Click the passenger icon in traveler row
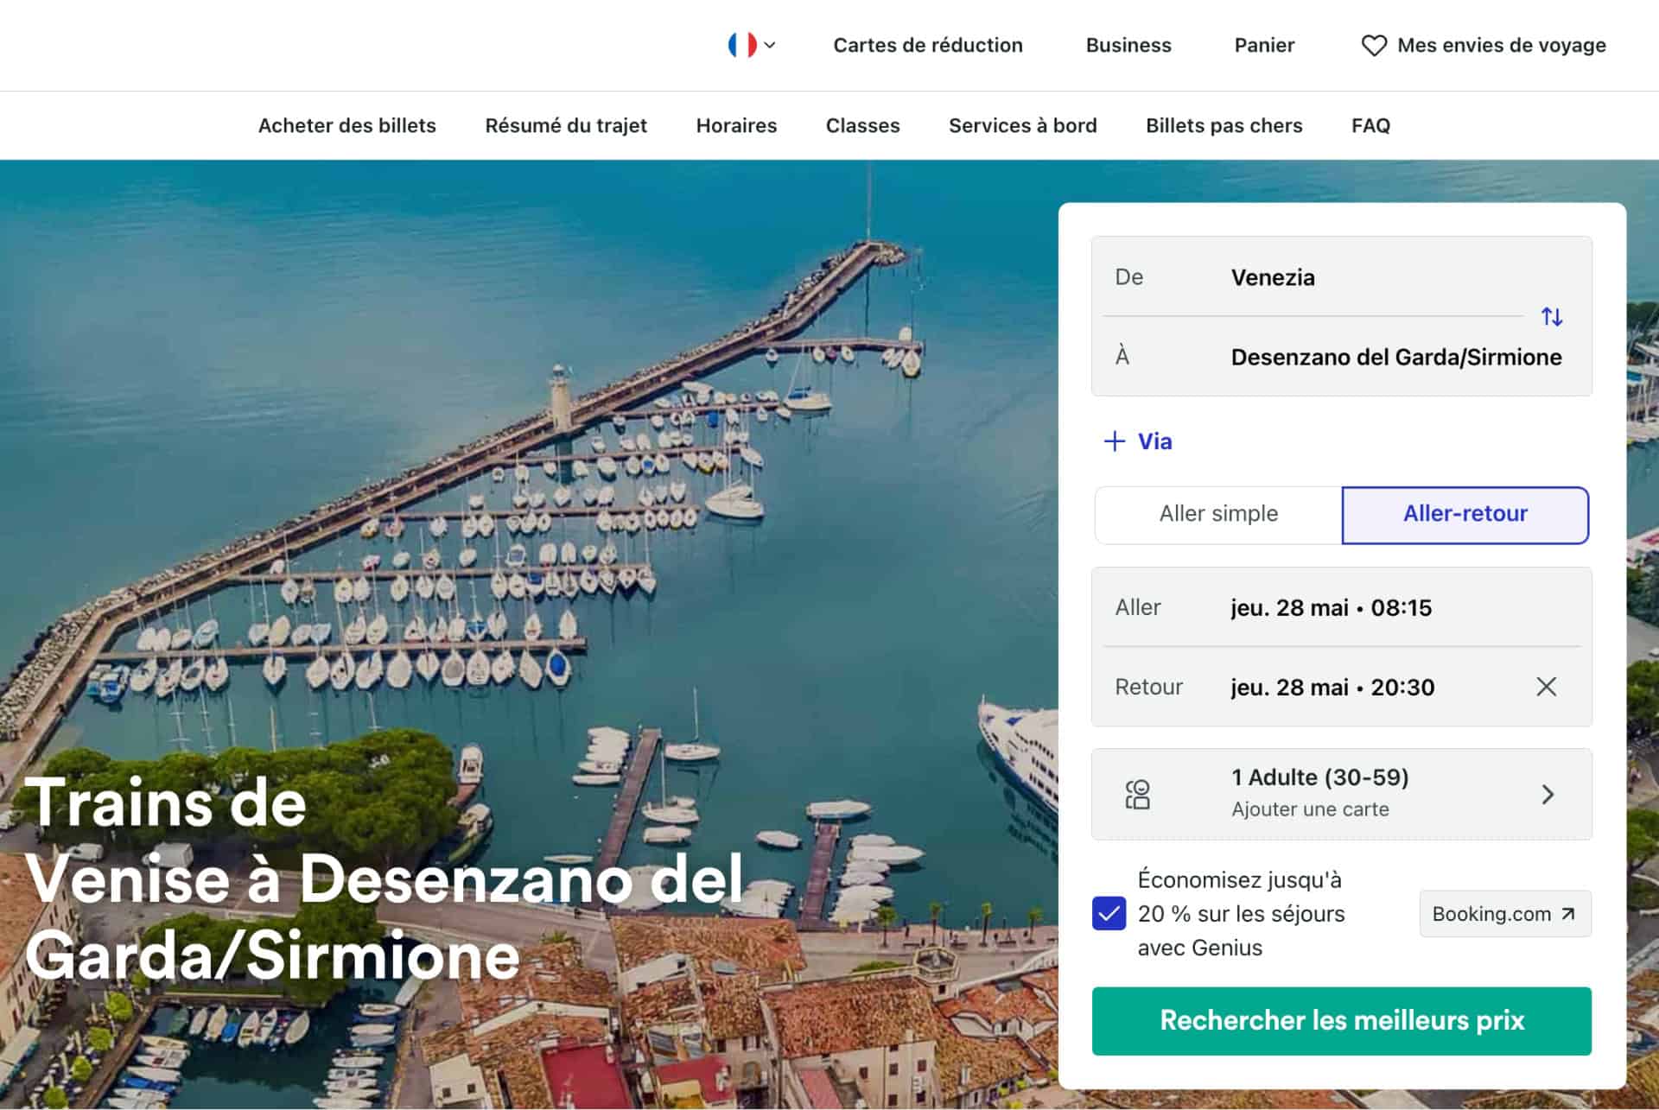This screenshot has width=1659, height=1110. [x=1137, y=794]
